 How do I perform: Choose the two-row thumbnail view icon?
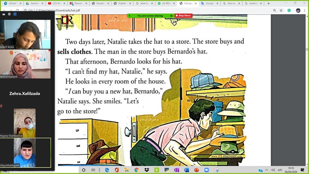(x=9, y=14)
